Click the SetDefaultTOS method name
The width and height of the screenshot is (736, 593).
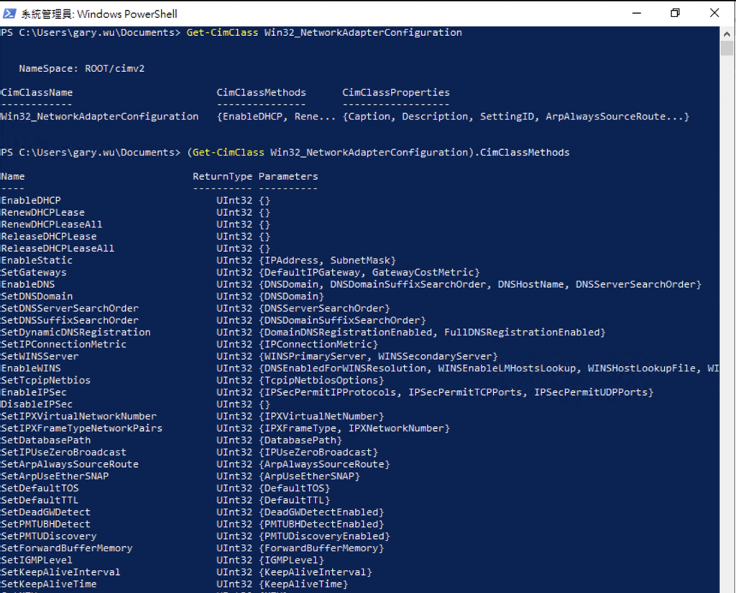(40, 488)
